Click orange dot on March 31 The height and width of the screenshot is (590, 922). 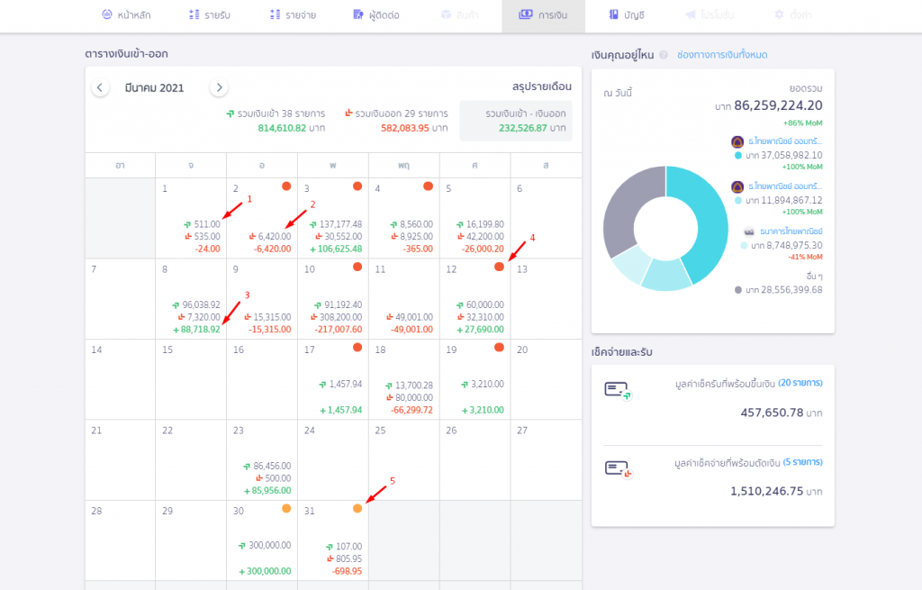tap(357, 509)
